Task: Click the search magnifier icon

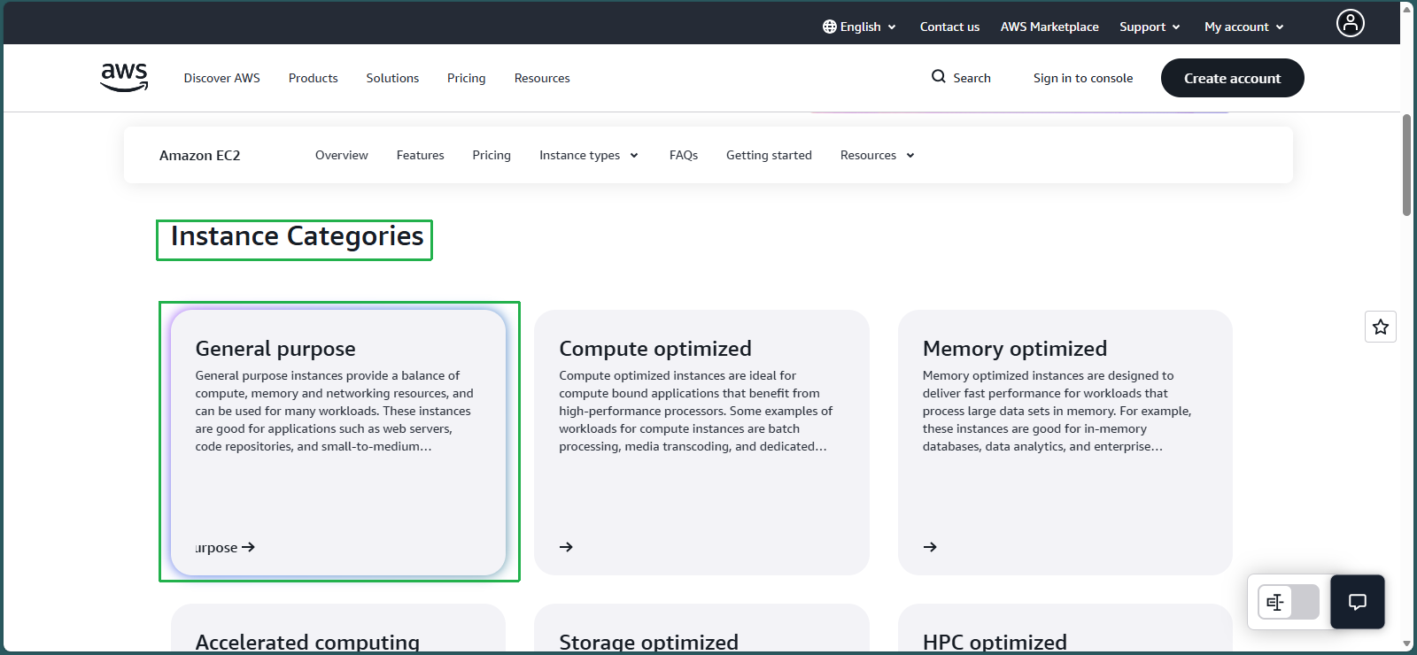Action: (939, 77)
